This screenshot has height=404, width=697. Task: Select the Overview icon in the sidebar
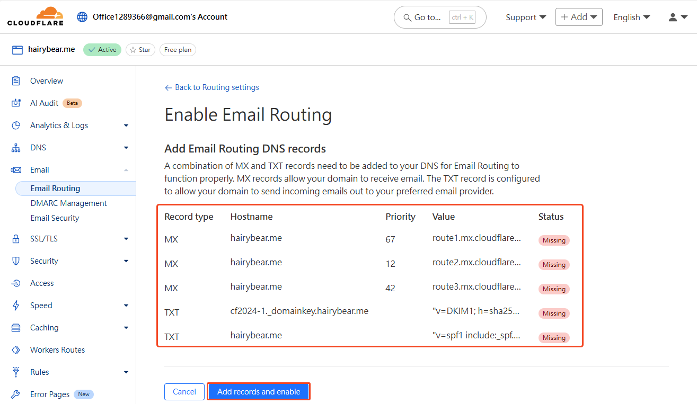15,80
